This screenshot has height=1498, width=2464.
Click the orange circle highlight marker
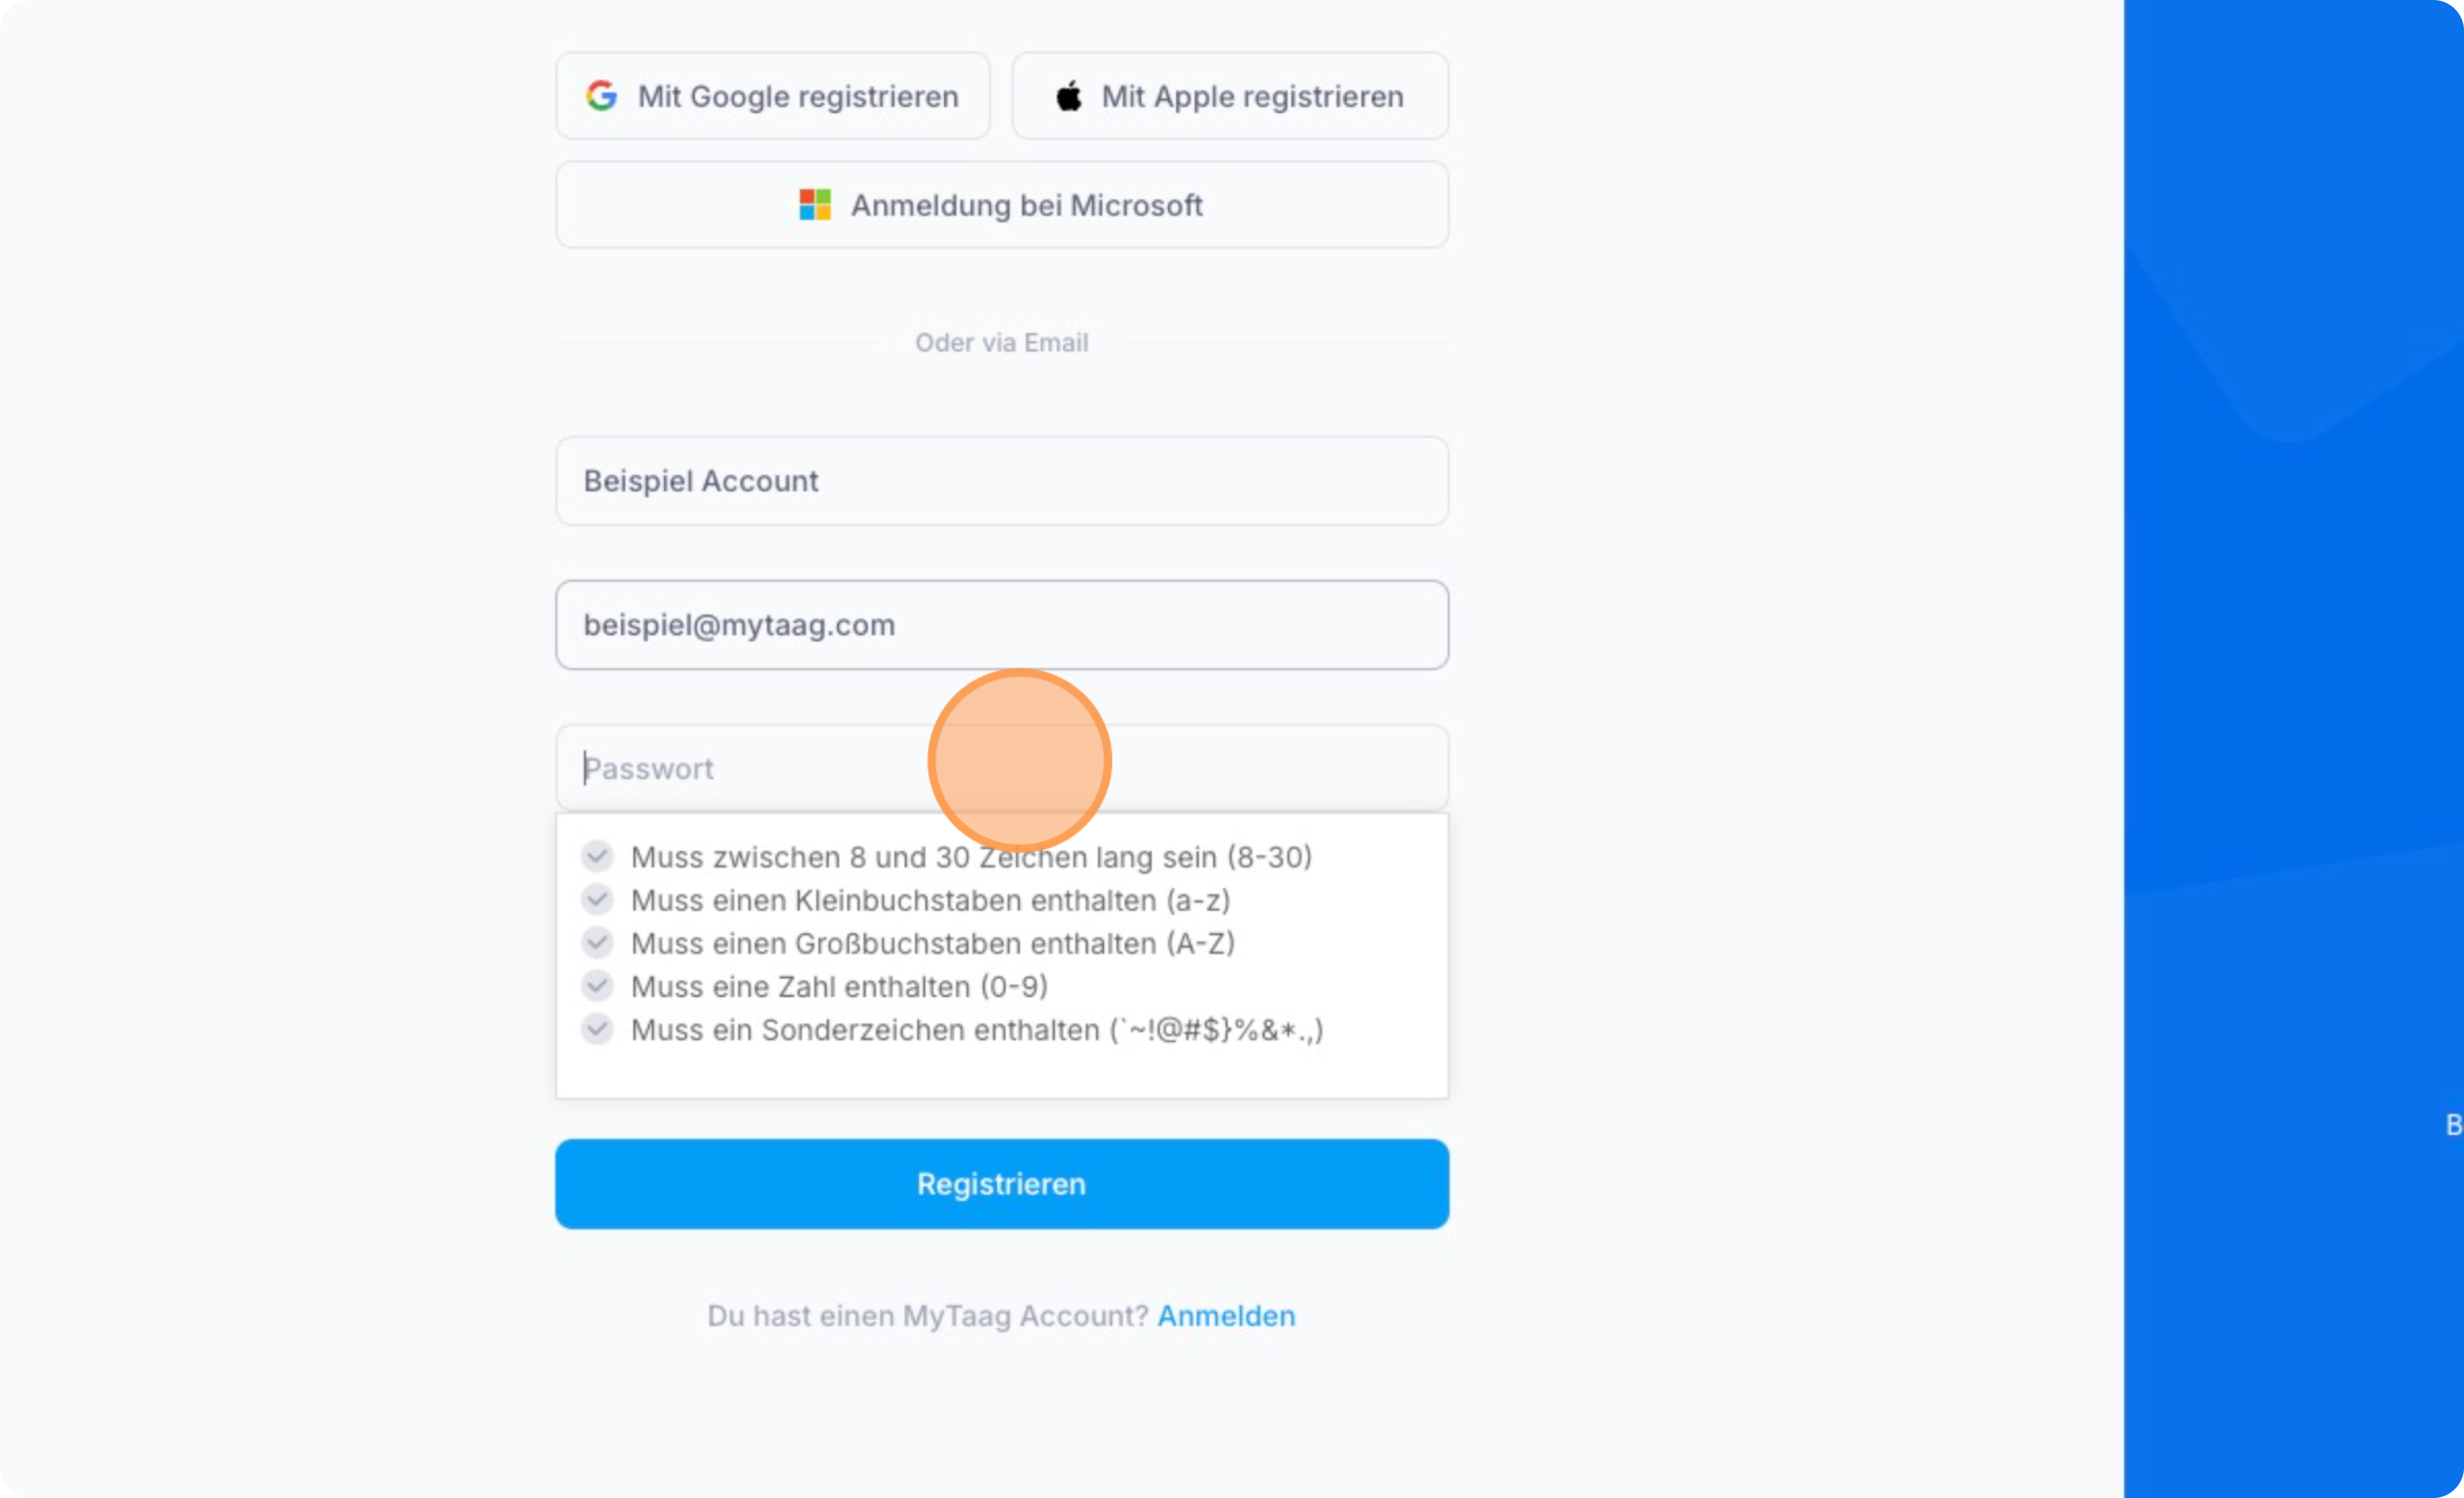1019,760
